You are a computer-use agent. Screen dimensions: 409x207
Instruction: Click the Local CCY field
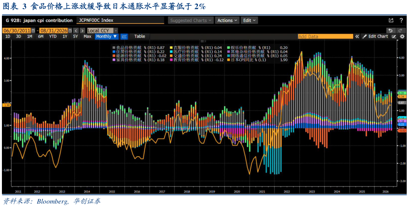click(x=100, y=31)
